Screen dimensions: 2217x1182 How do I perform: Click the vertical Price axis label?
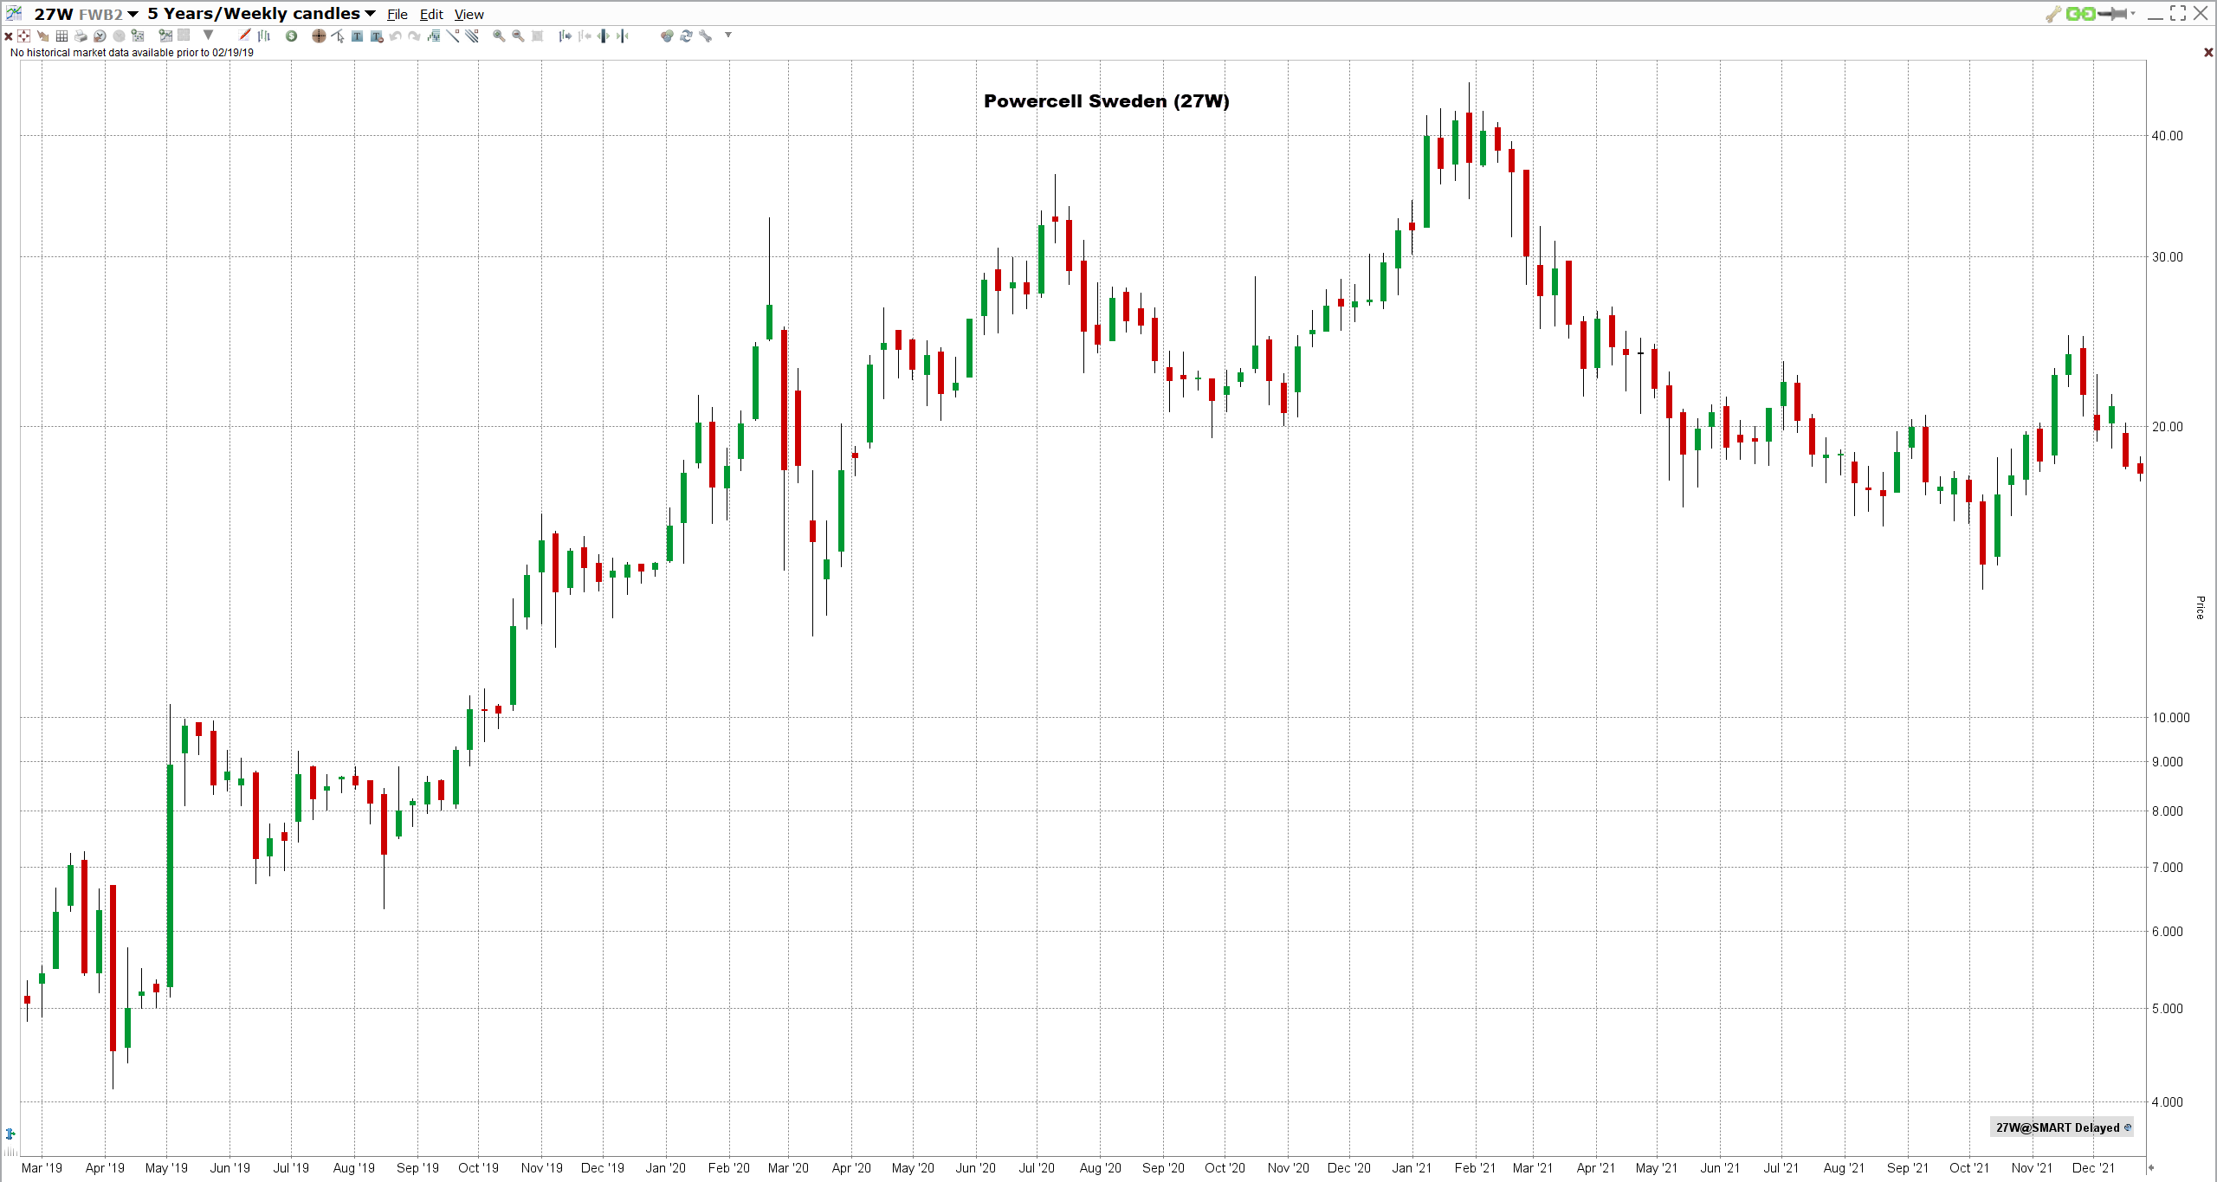click(x=2200, y=608)
